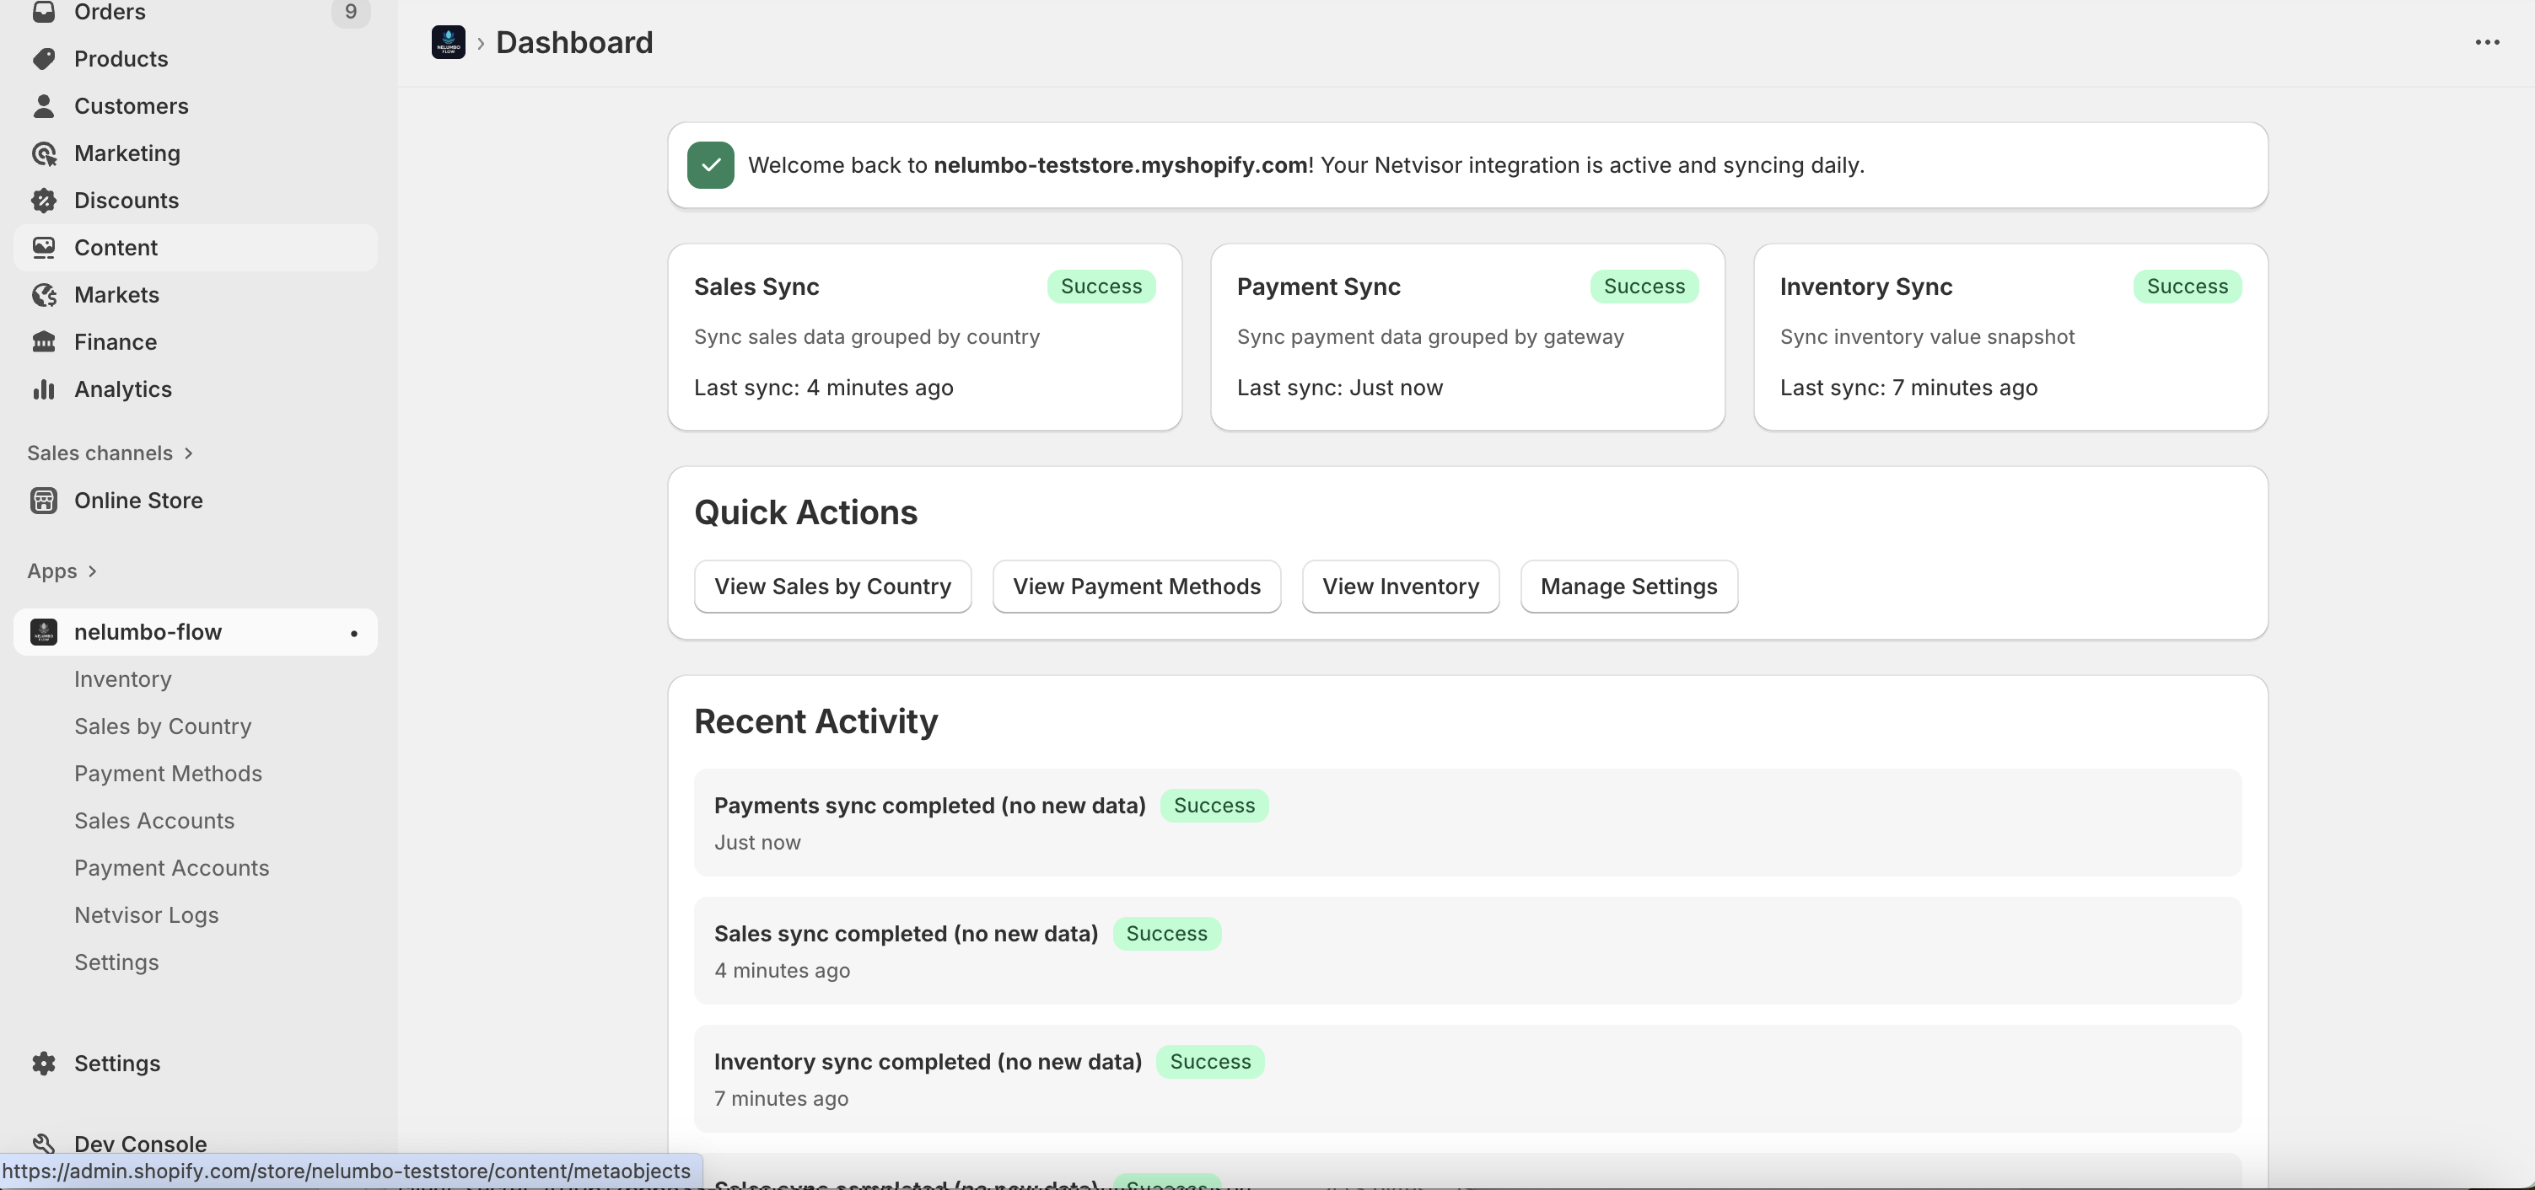Click the Content image icon
The image size is (2535, 1190).
[46, 247]
